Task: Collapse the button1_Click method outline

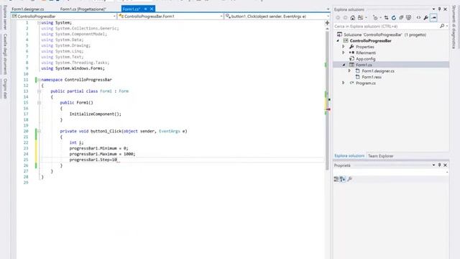Action: [x=39, y=131]
